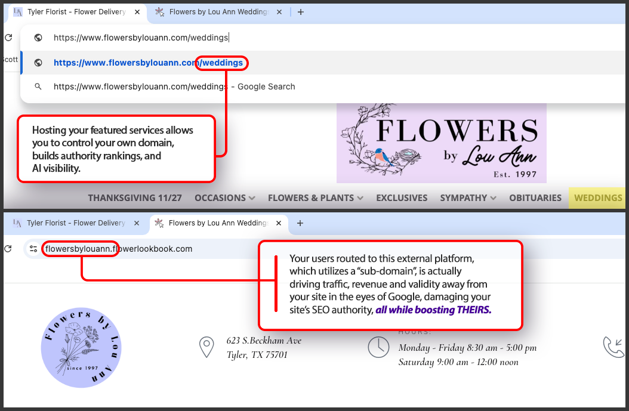Expand the Flowers & Plants dropdown menu
This screenshot has width=629, height=411.
pyautogui.click(x=315, y=197)
